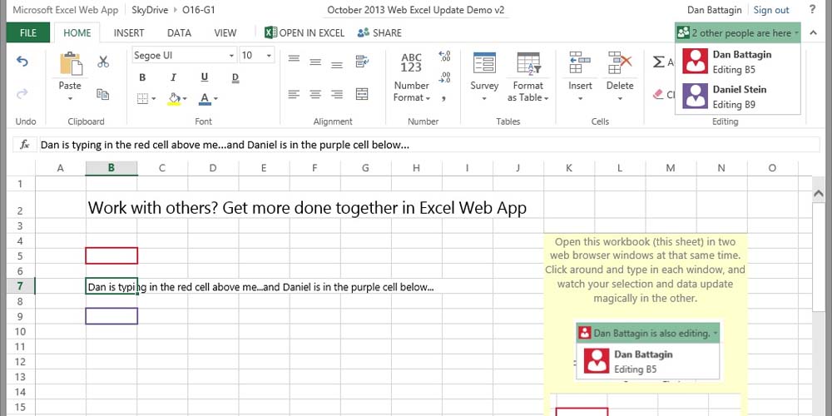832x416 pixels.
Task: Click the Copy icon in Clipboard group
Action: coord(103,94)
